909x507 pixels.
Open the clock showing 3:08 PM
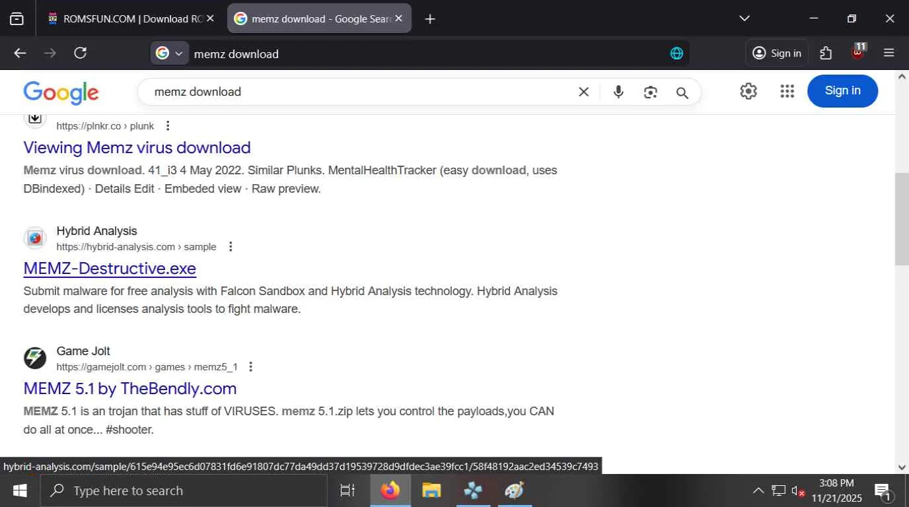coord(836,490)
